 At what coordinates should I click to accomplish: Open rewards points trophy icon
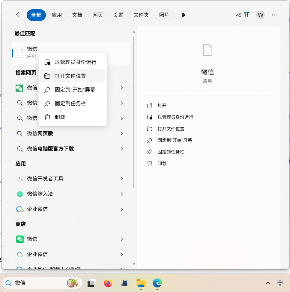pyautogui.click(x=247, y=15)
